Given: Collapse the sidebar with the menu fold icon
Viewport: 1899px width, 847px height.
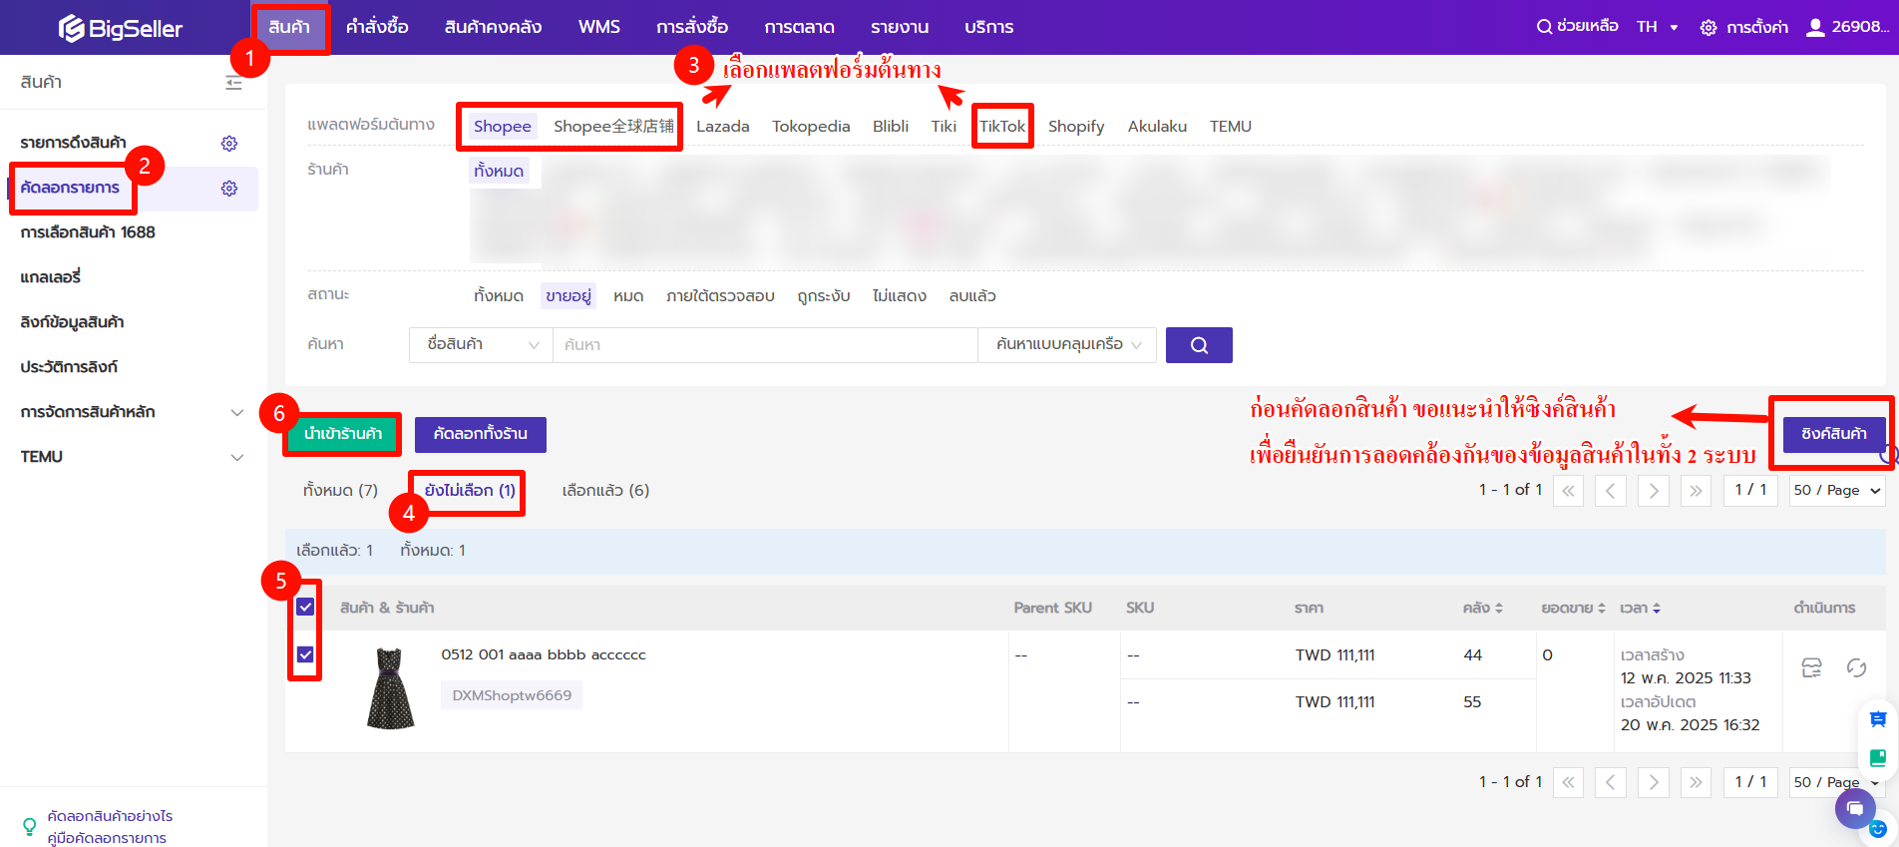Looking at the screenshot, I should (x=233, y=83).
